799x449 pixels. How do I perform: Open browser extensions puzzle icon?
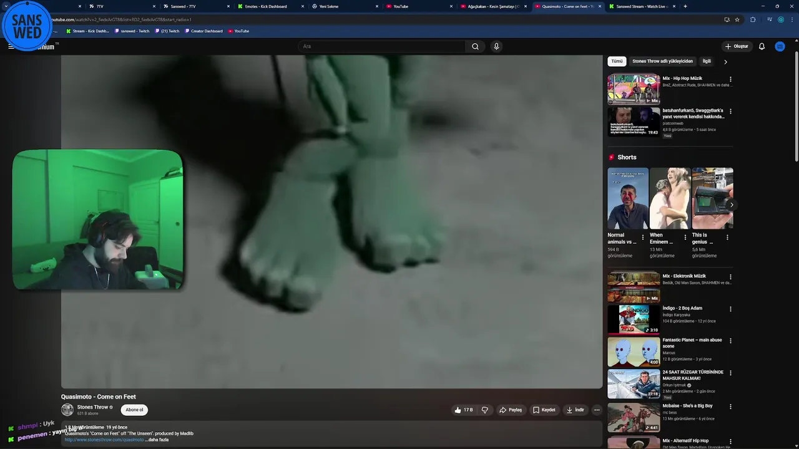(x=753, y=19)
